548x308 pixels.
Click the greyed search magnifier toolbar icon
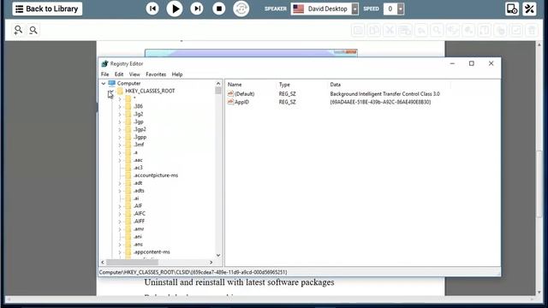pyautogui.click(x=437, y=31)
